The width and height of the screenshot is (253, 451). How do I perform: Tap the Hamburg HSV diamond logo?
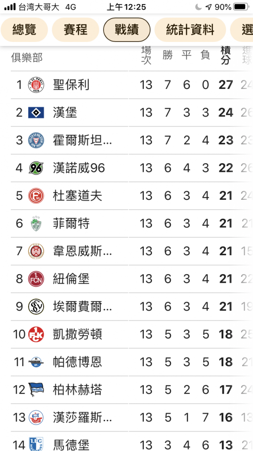click(36, 112)
